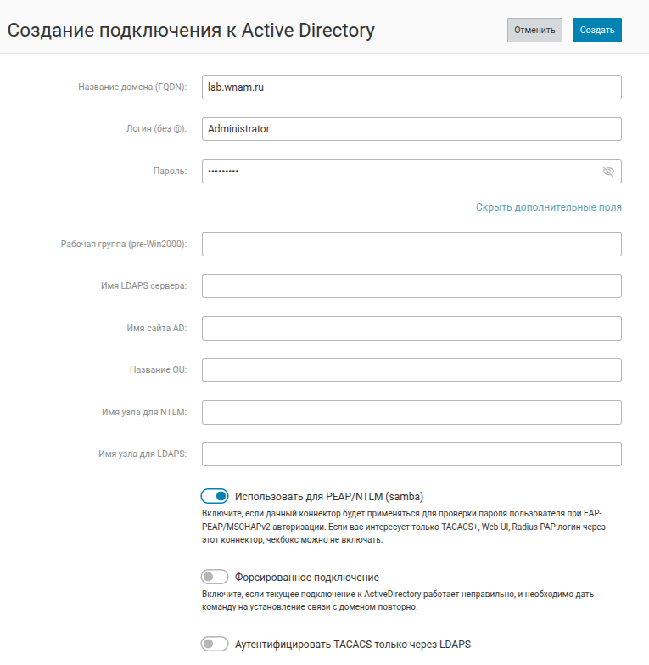The width and height of the screenshot is (649, 665).
Task: Click the Имя сайта AD field
Action: click(x=411, y=328)
